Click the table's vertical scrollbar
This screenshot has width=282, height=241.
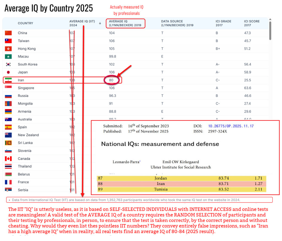(270, 30)
